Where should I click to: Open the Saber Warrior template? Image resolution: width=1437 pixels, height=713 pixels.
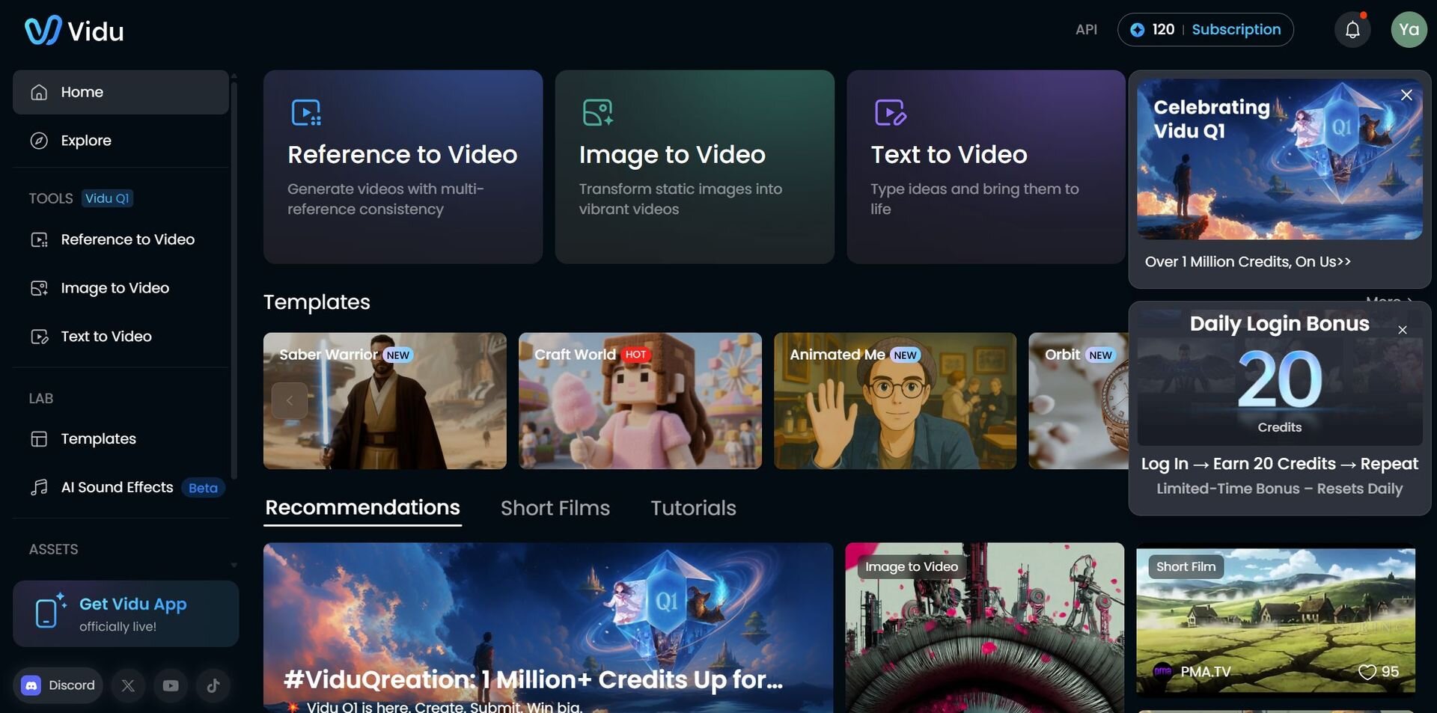click(x=385, y=401)
